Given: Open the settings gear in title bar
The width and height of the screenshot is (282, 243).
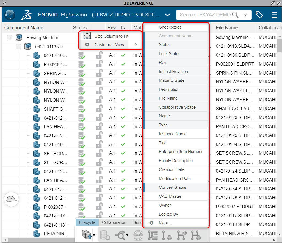Looking at the screenshot, I should tap(273, 3).
